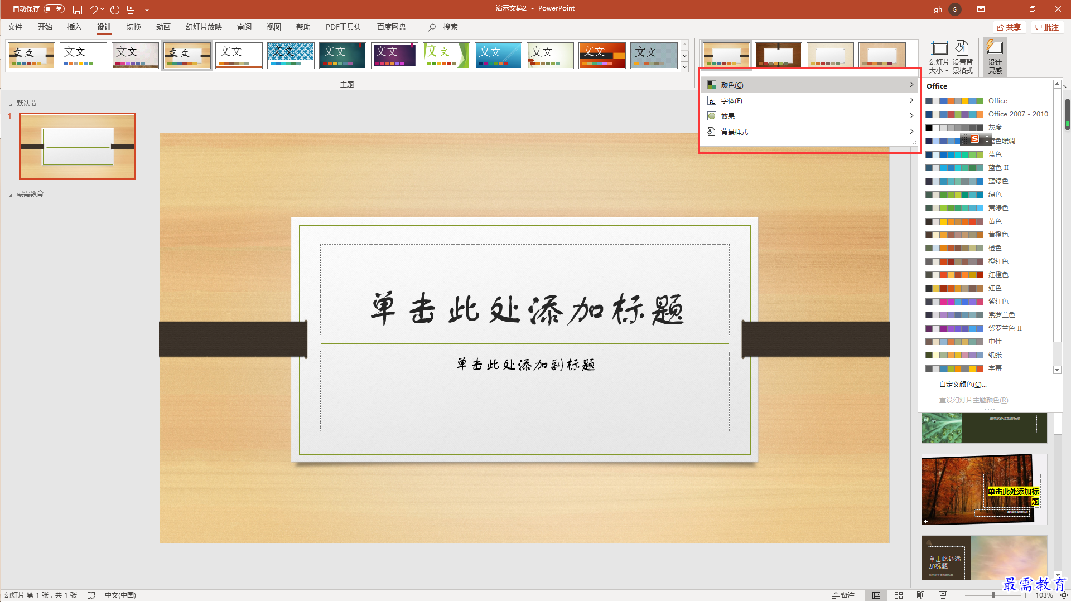Viewport: 1071px width, 602px height.
Task: Select the dark brown variant thumbnail
Action: click(778, 55)
